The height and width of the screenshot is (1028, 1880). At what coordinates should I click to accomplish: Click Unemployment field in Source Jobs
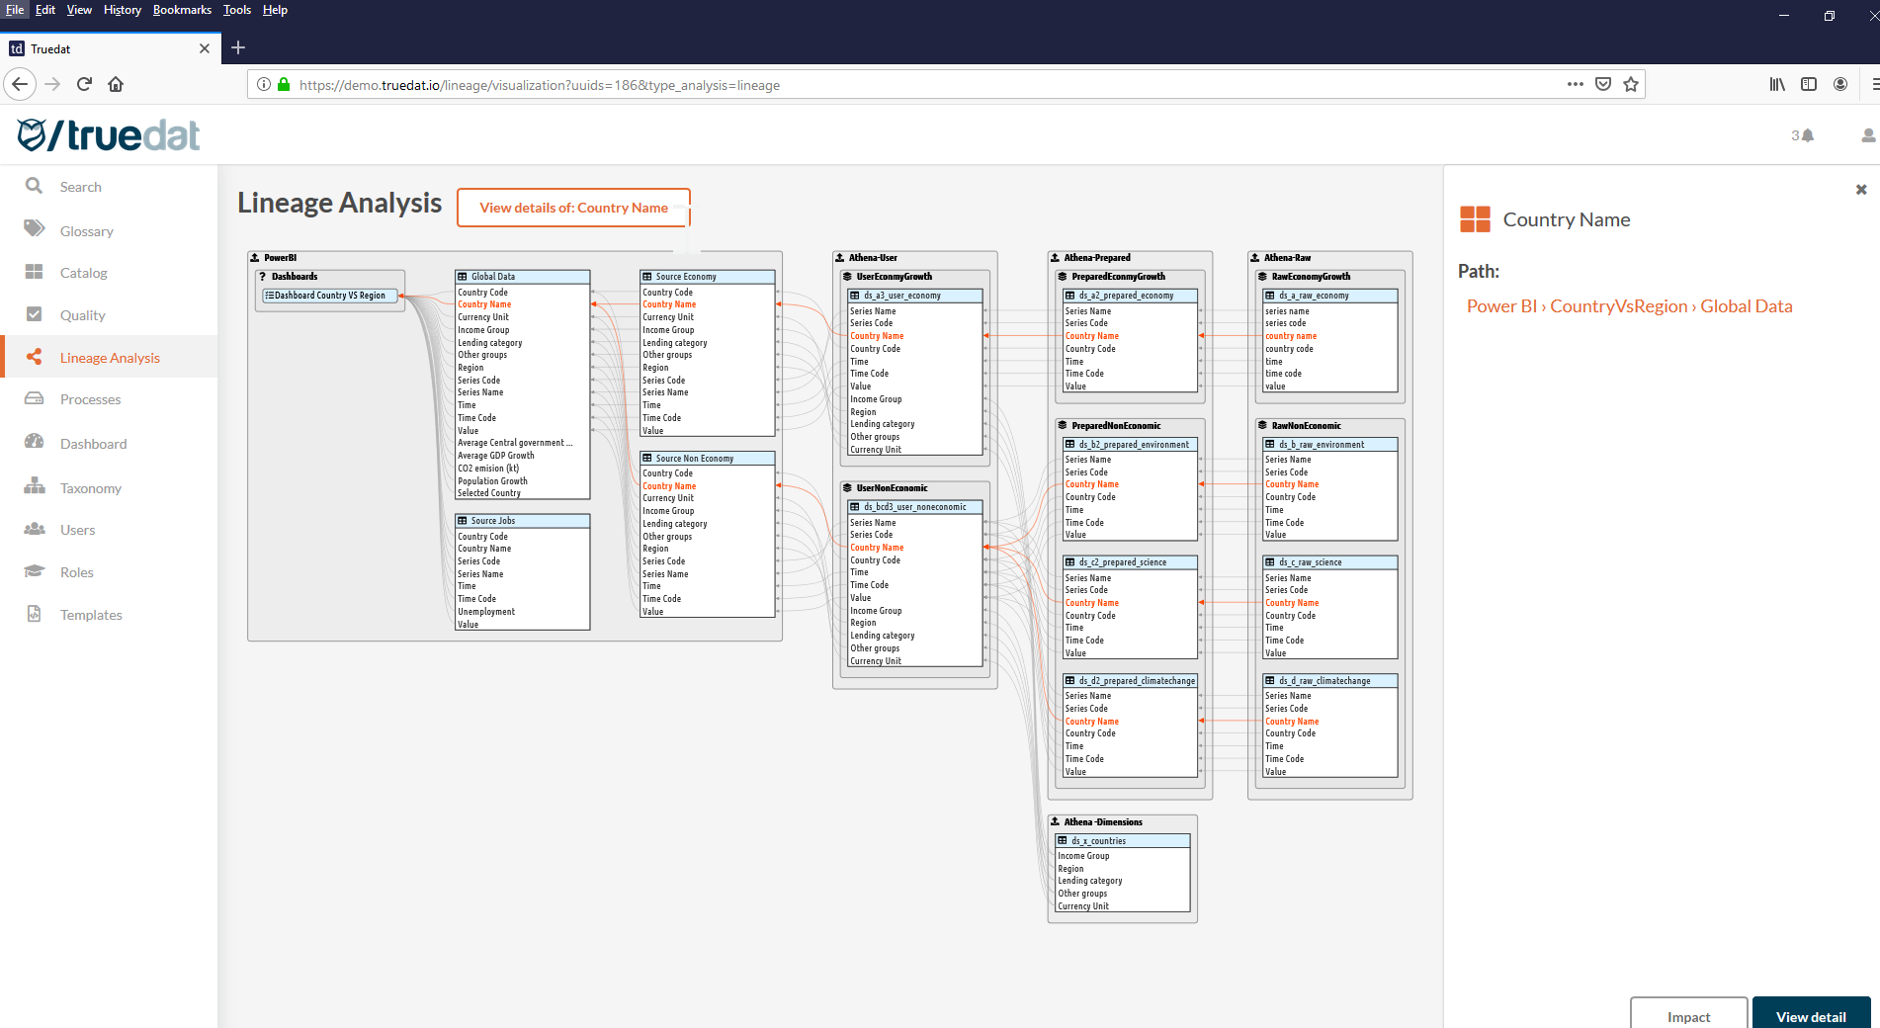click(486, 612)
